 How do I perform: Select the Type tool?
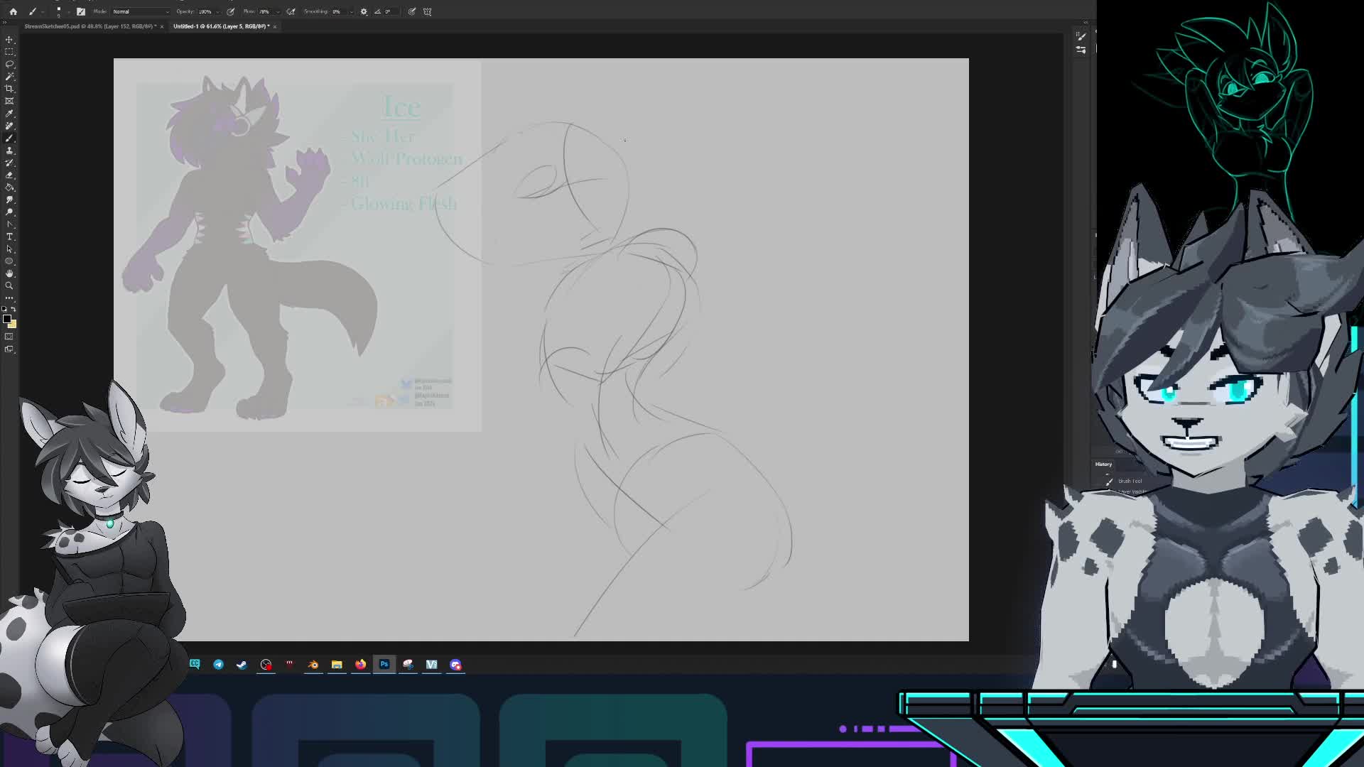tap(9, 236)
